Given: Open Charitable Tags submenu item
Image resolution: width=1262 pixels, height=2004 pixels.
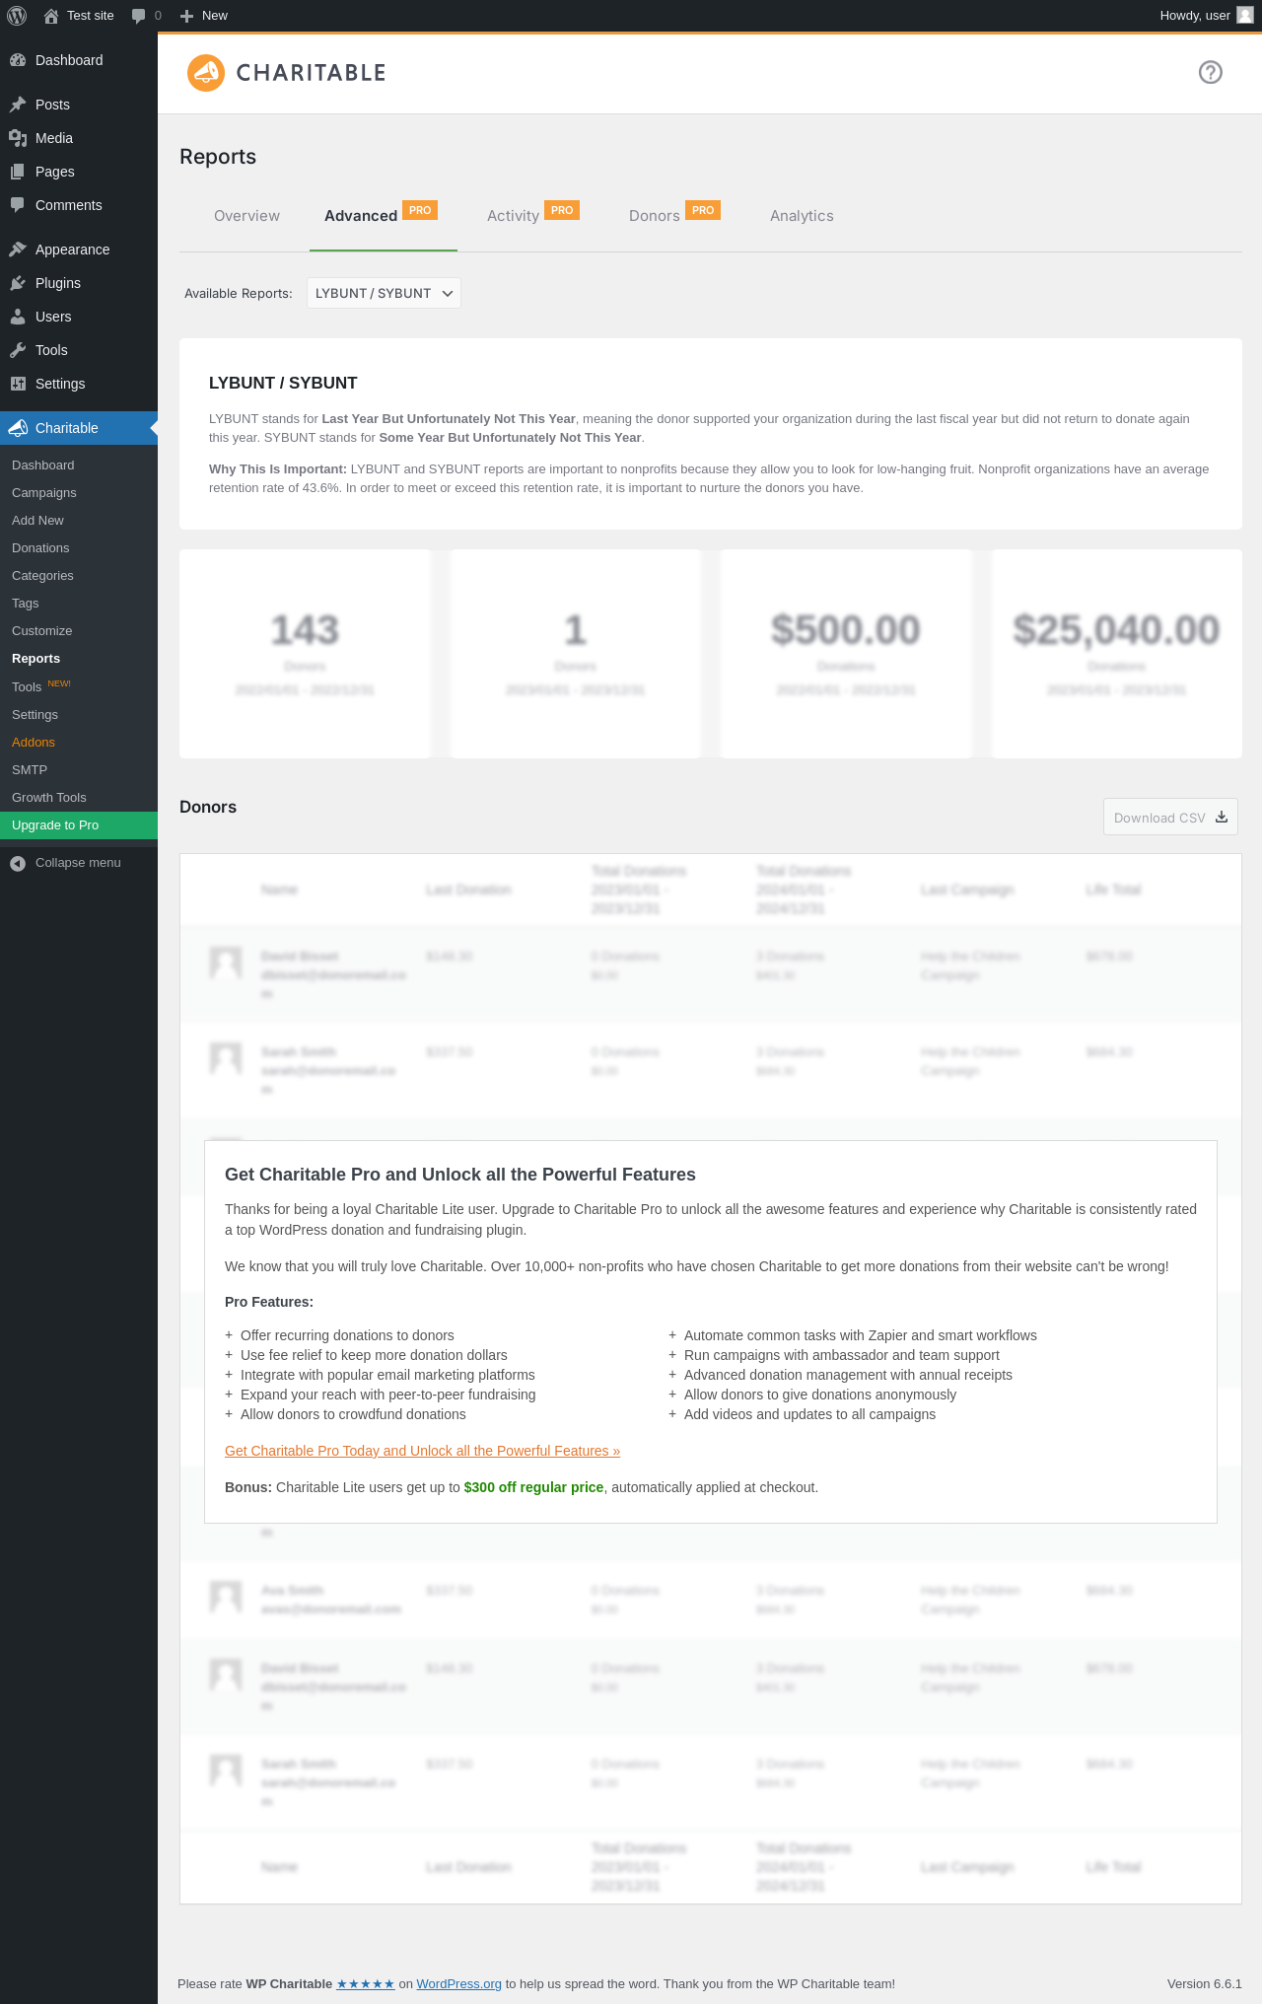Looking at the screenshot, I should point(79,604).
